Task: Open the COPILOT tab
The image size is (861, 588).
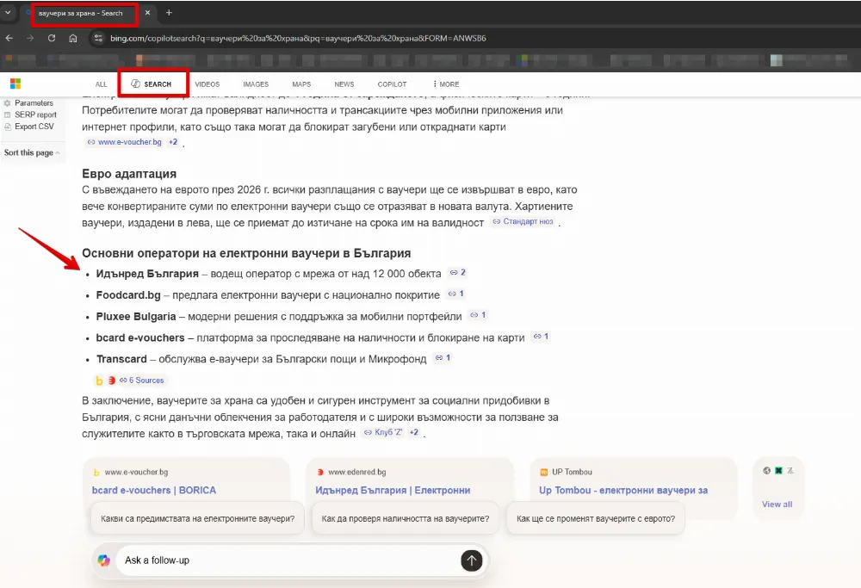Action: tap(392, 84)
